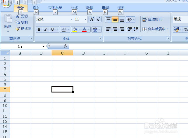Viewport: 188px width, 138px height.
Task: Click the active cell C7
Action: [x=63, y=90]
